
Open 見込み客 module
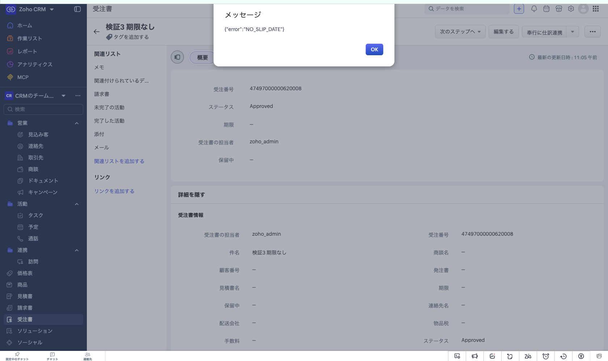tap(38, 135)
